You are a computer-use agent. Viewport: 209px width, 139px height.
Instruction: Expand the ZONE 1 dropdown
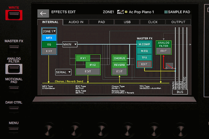click(x=49, y=31)
